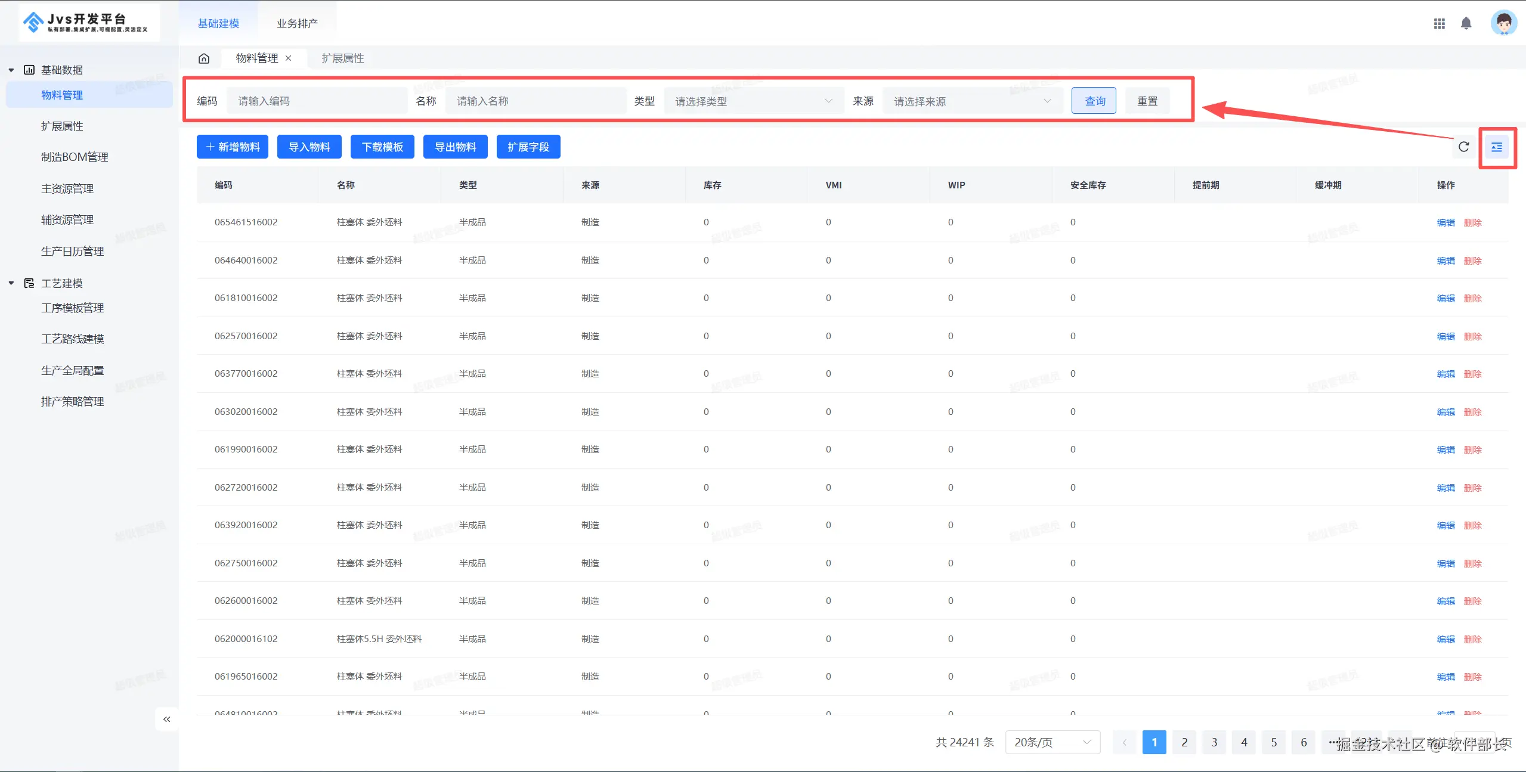Click the 查询 search button
1526x772 pixels.
click(1094, 101)
